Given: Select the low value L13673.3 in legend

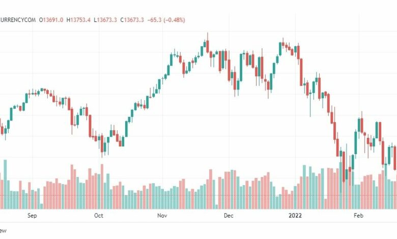Looking at the screenshot, I should tap(105, 20).
